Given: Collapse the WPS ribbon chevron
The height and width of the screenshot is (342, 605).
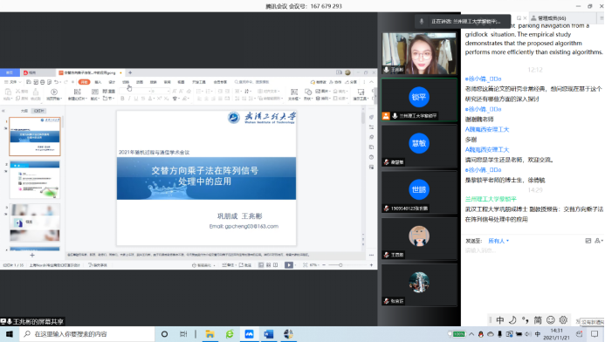Looking at the screenshot, I should (372, 82).
